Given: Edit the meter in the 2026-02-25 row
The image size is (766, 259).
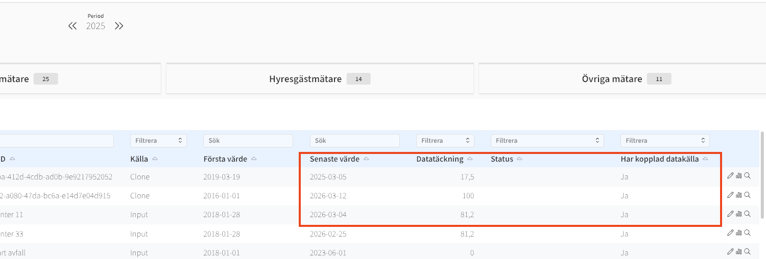Looking at the screenshot, I should point(730,232).
